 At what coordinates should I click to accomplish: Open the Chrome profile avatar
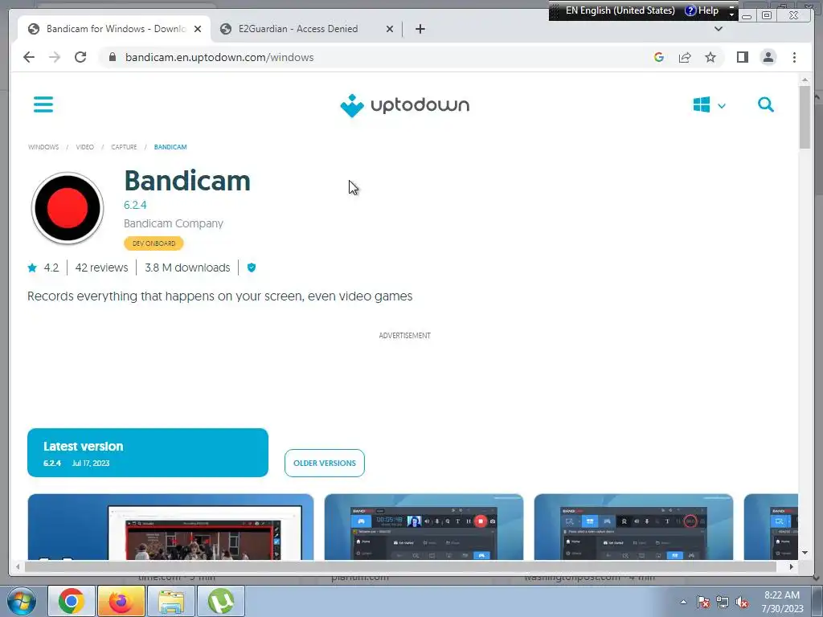pyautogui.click(x=768, y=57)
